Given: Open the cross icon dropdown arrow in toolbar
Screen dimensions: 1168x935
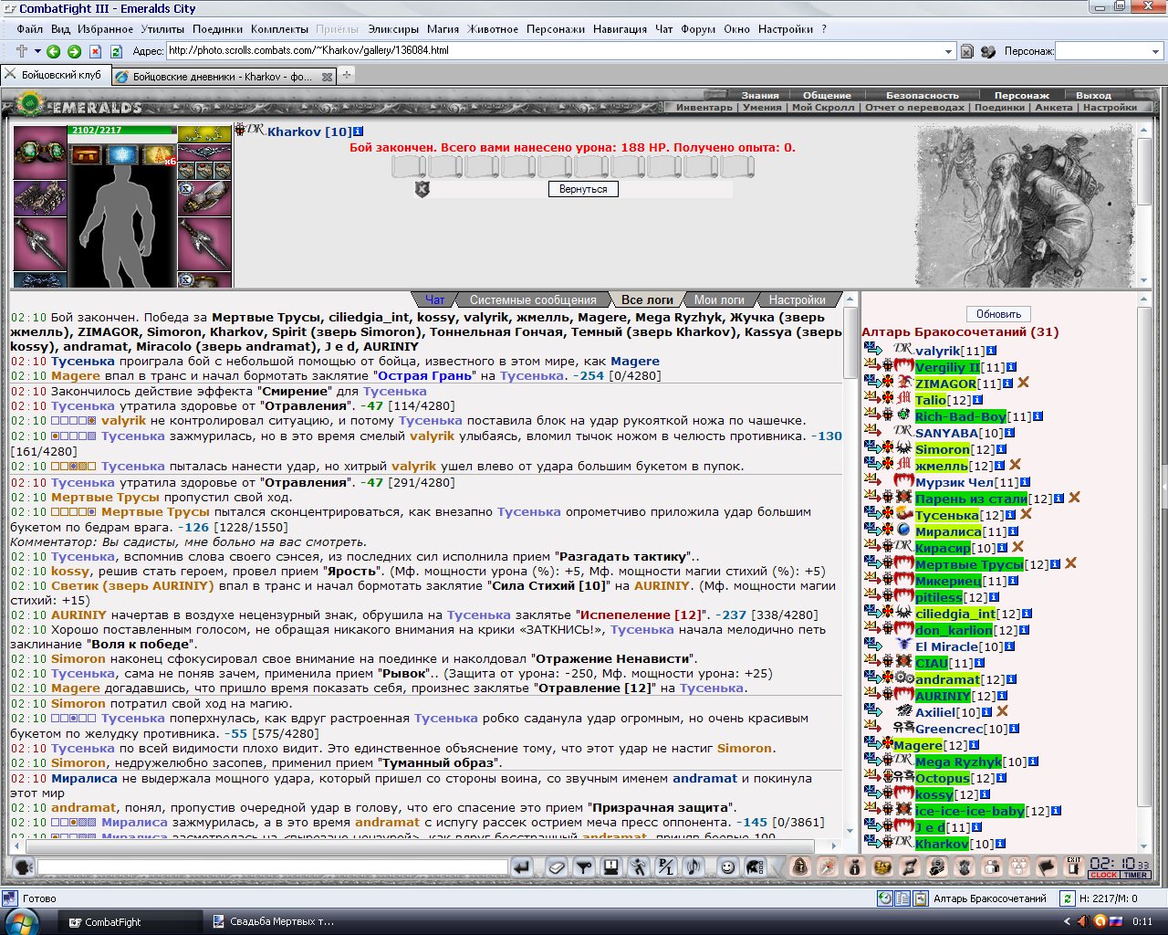Looking at the screenshot, I should coord(37,51).
